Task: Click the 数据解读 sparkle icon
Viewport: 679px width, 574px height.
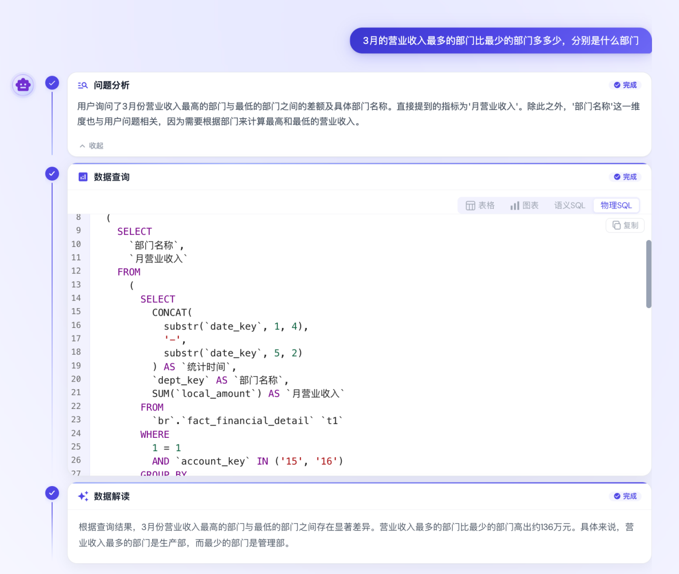Action: [x=83, y=496]
